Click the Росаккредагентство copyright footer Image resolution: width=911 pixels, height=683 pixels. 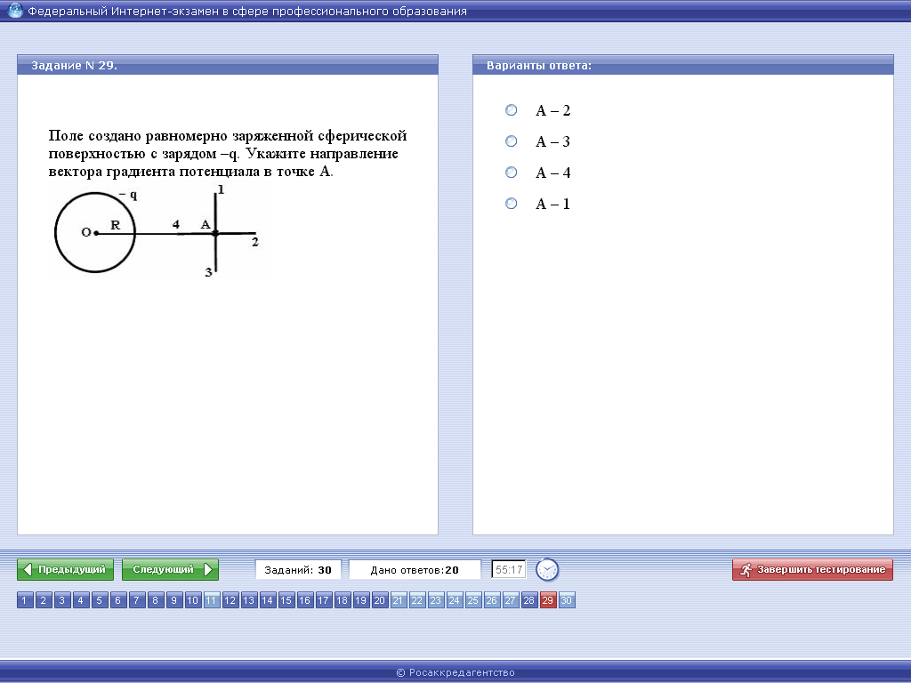click(455, 672)
